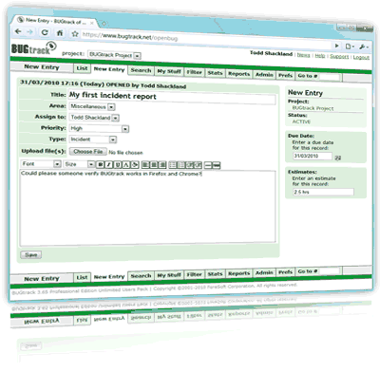This screenshot has width=380, height=372.
Task: Expand the Type dropdown showing Incident
Action: pyautogui.click(x=93, y=139)
